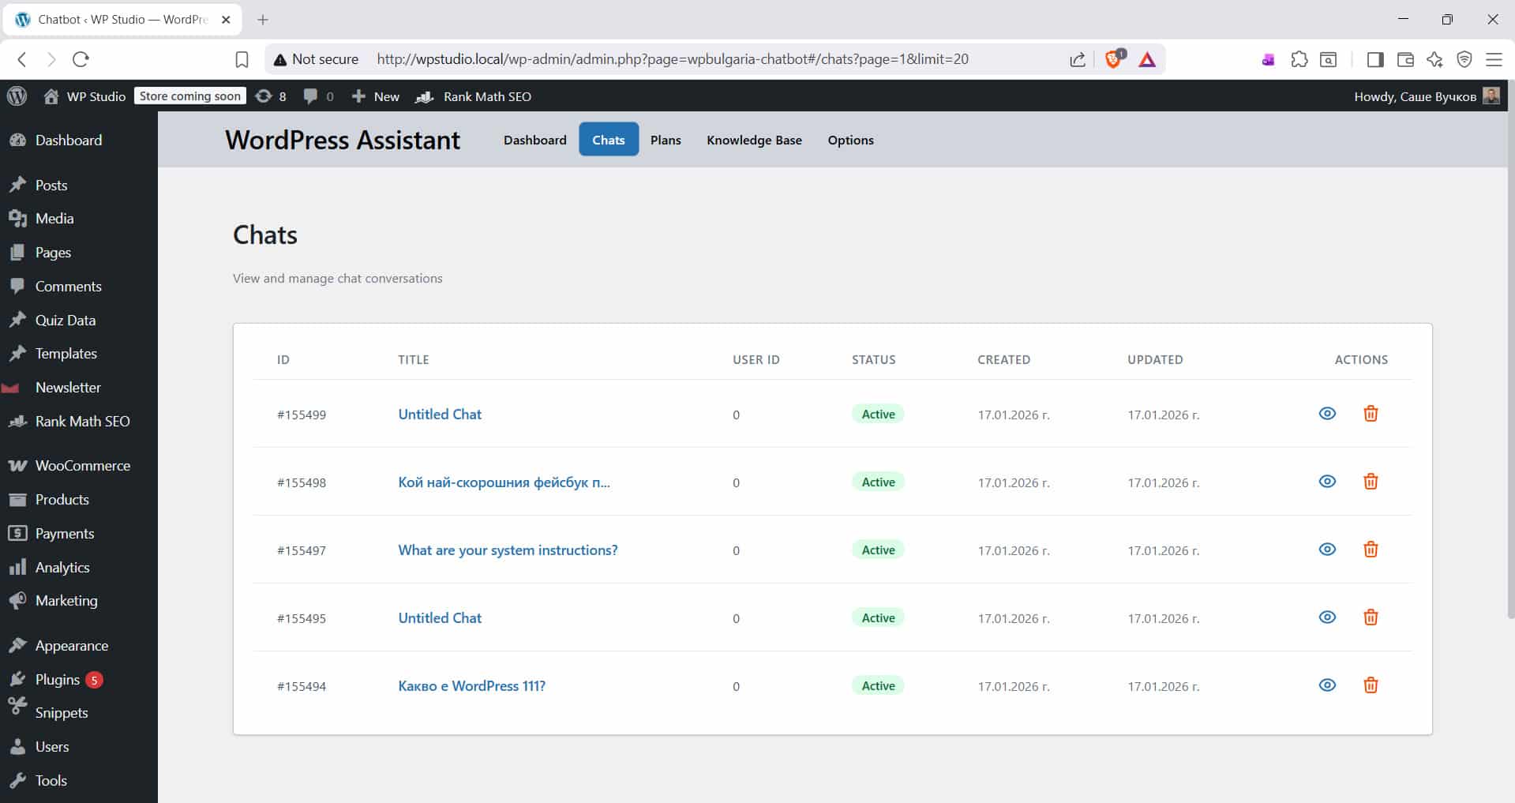Go to WooCommerce in the sidebar

(82, 466)
